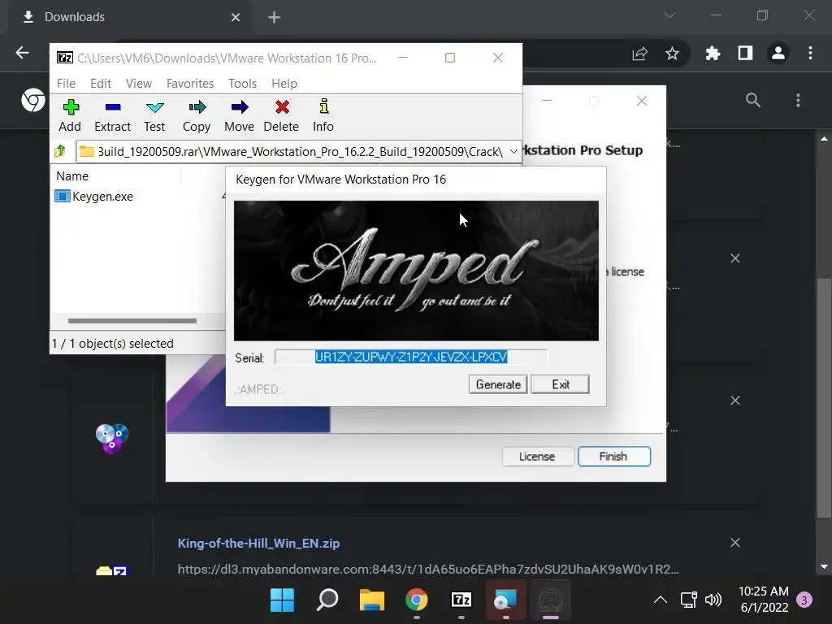This screenshot has width=832, height=624.
Task: Select Keygen.exe in the file list
Action: pyautogui.click(x=94, y=197)
